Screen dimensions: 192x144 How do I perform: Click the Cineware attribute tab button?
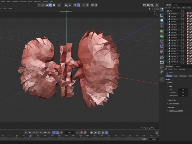pyautogui.click(x=183, y=76)
